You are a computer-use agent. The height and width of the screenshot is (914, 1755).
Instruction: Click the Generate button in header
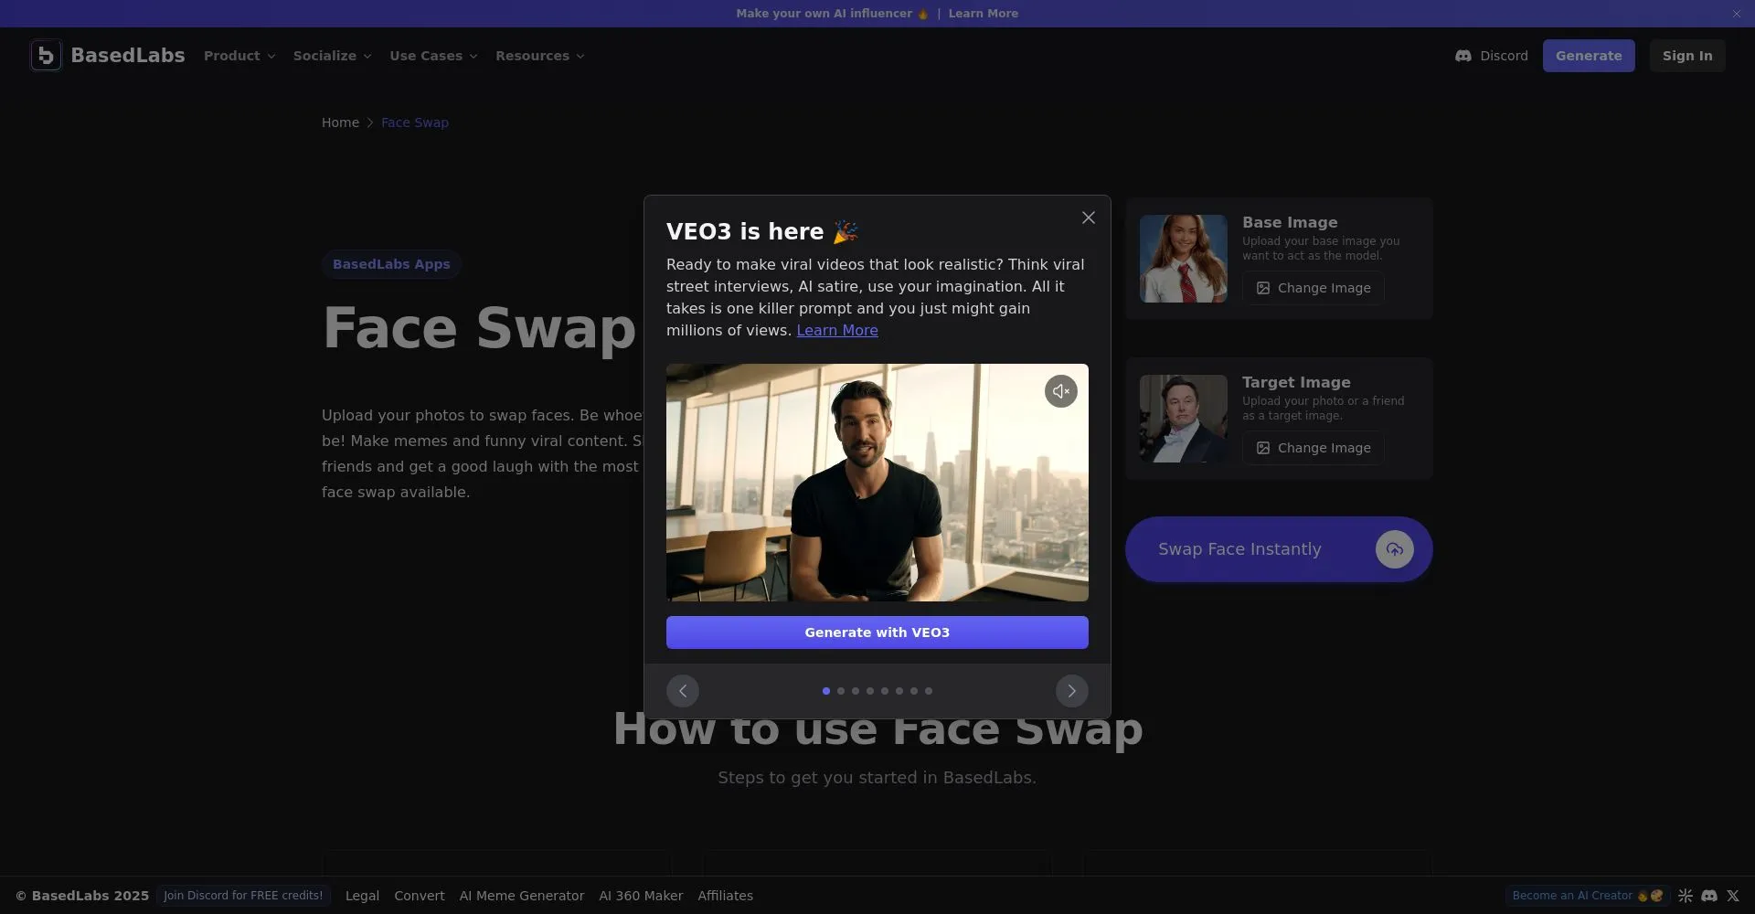coord(1589,56)
